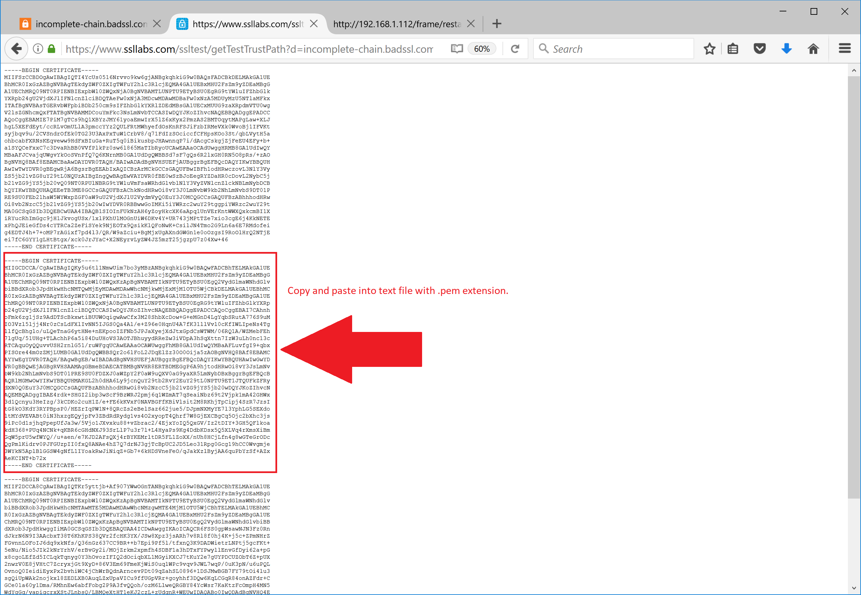Click the first BEGIN CERTIFICATE line
The width and height of the screenshot is (861, 595).
tap(51, 70)
